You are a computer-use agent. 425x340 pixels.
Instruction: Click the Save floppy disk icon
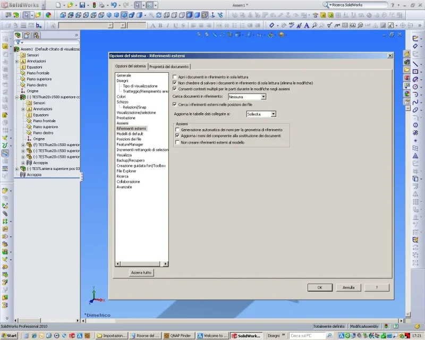[82, 5]
